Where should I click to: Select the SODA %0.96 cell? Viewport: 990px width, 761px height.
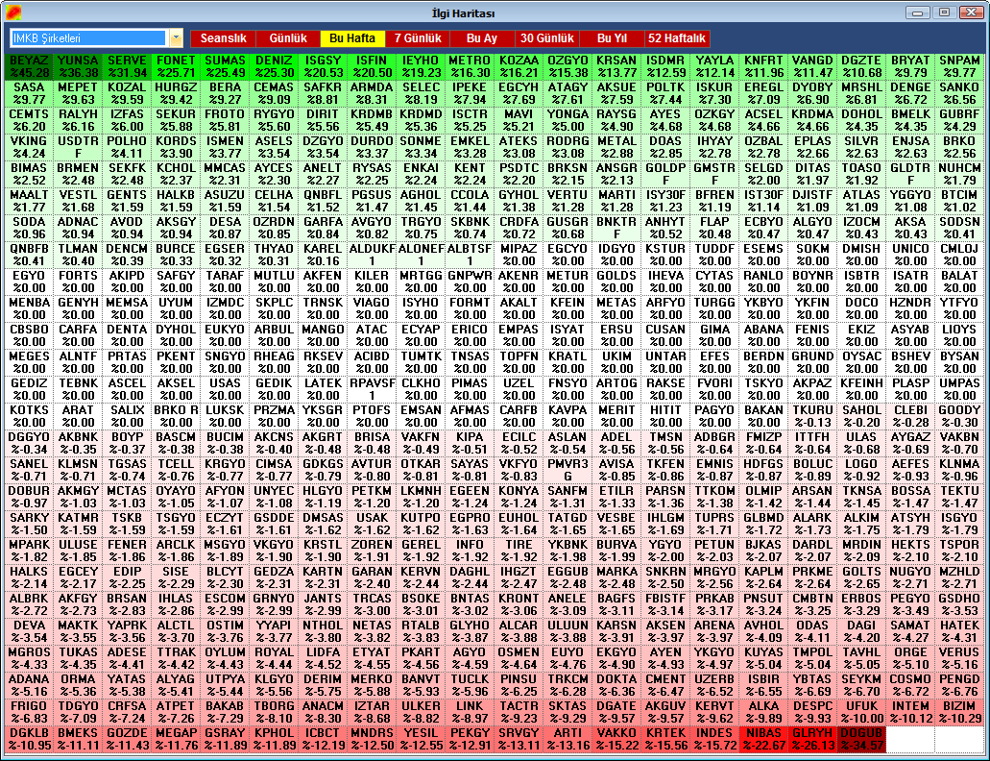[29, 228]
